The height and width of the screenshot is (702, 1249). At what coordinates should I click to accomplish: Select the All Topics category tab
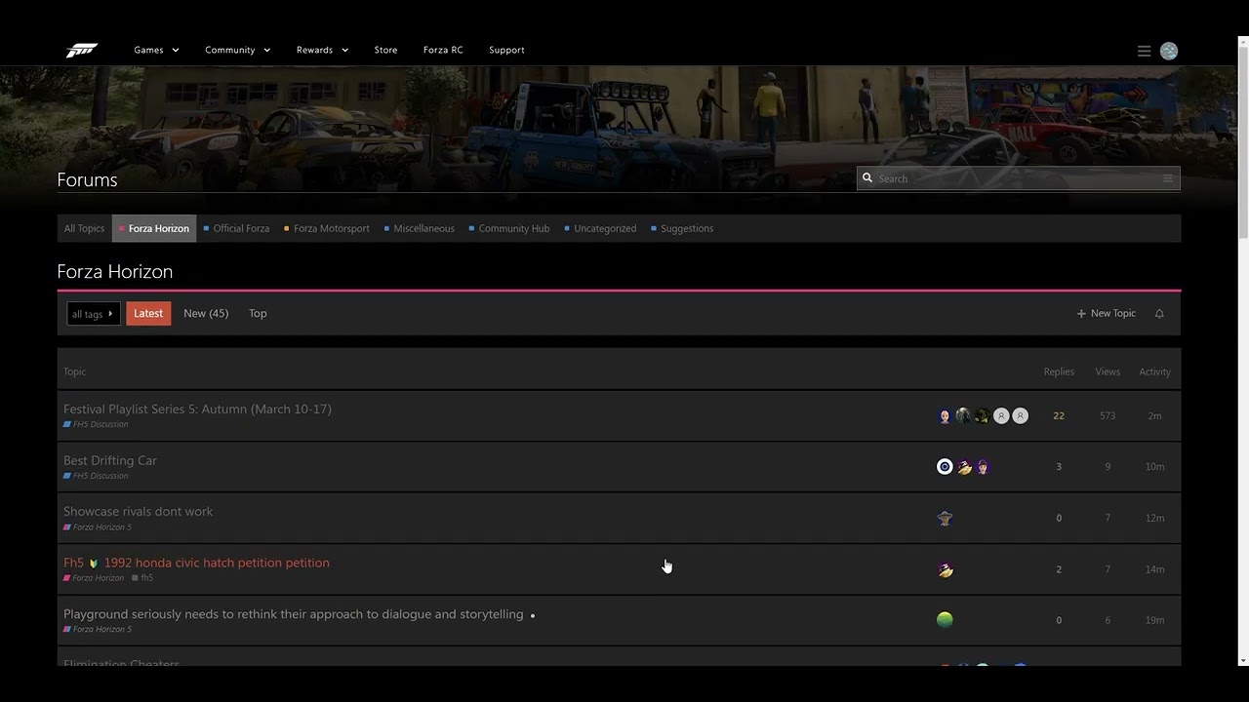point(84,228)
